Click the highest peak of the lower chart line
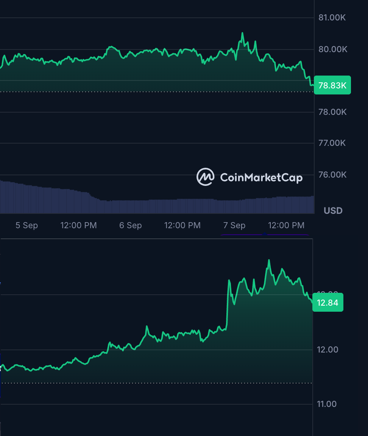This screenshot has width=368, height=436. point(269,260)
